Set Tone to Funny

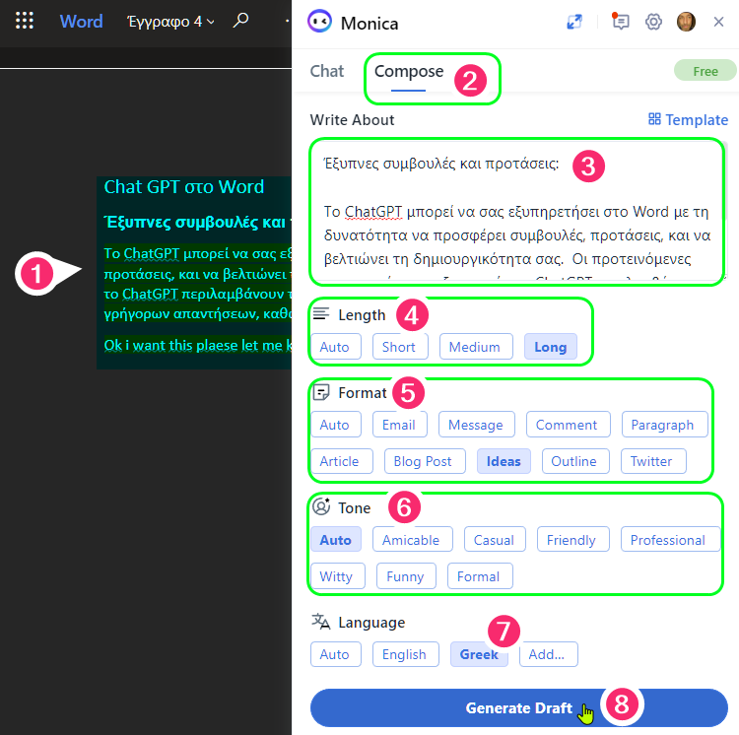point(406,575)
